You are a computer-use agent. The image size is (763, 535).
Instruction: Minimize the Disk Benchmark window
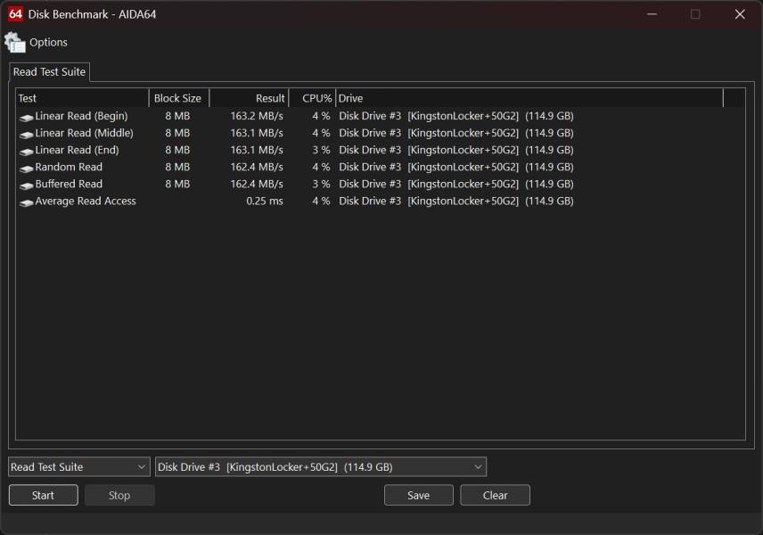pos(652,14)
